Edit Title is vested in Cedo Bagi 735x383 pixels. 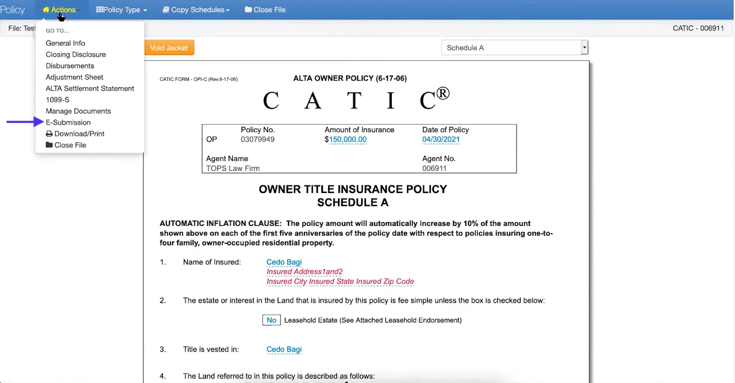tap(284, 350)
